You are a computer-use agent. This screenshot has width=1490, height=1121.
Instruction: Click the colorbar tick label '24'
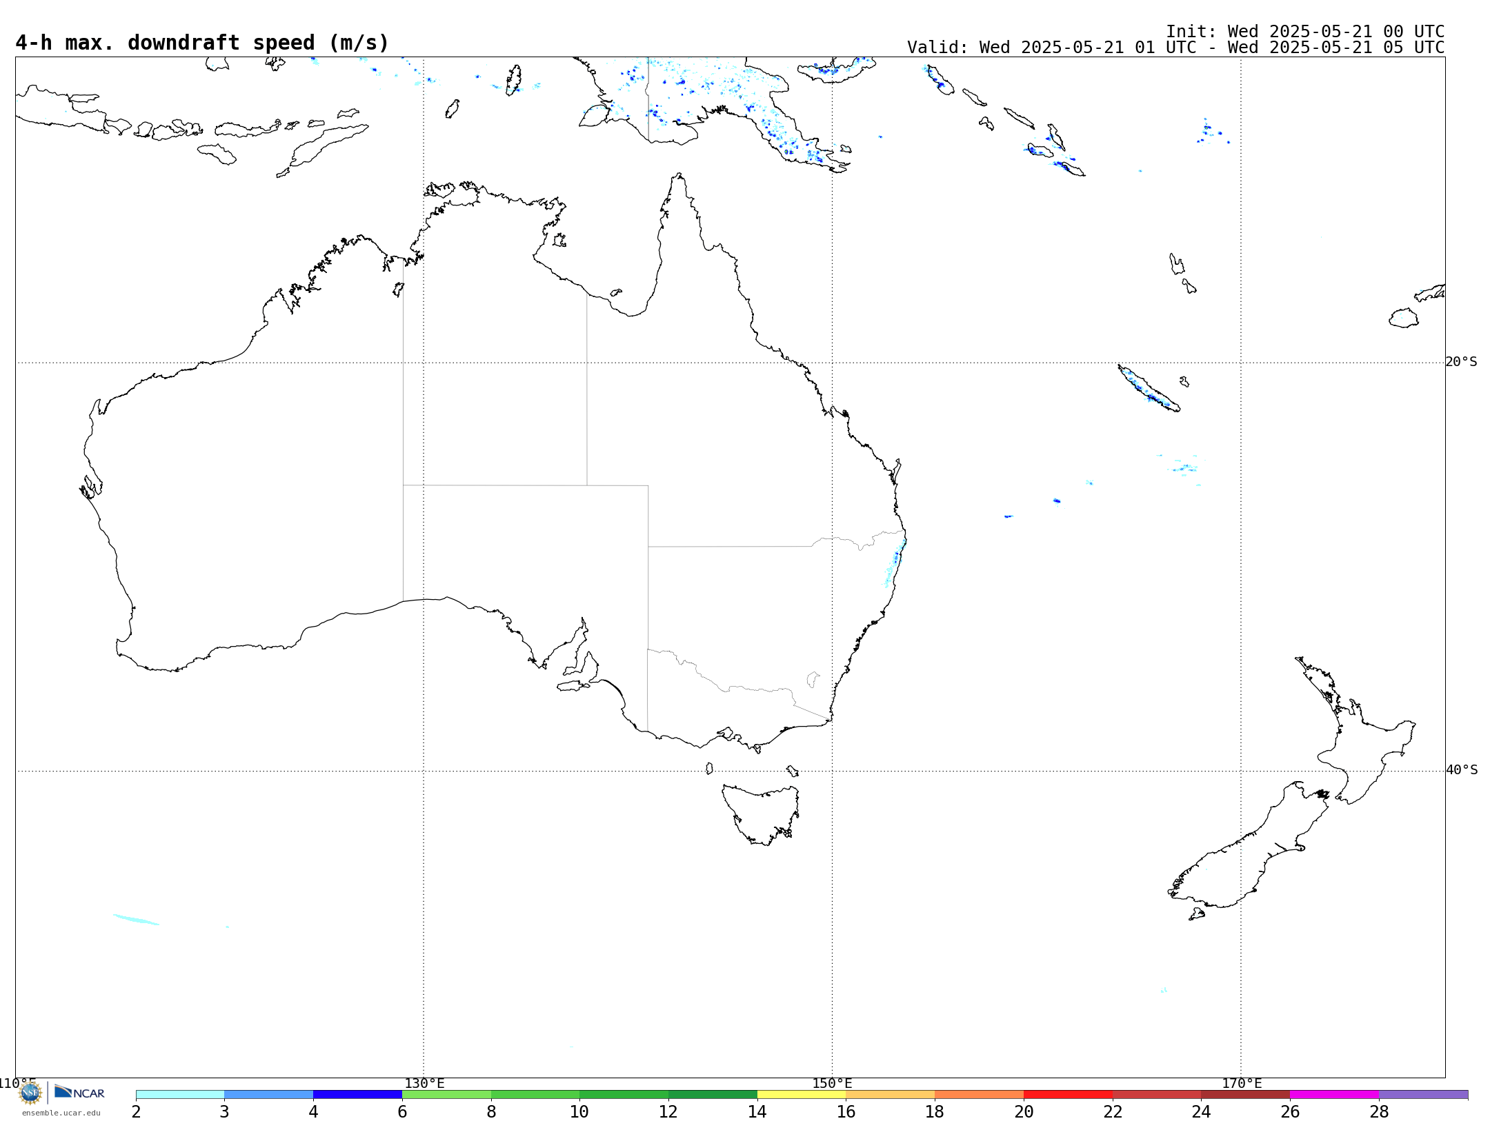click(x=1202, y=1112)
